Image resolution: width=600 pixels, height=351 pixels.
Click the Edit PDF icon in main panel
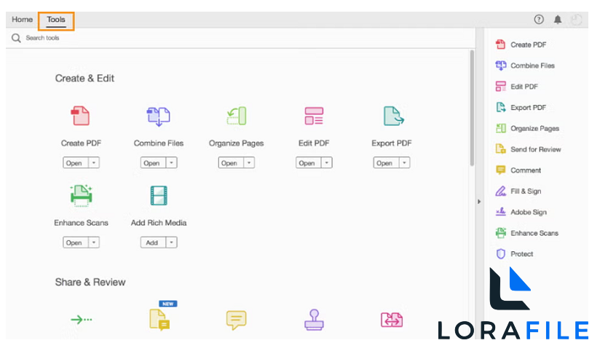point(314,116)
